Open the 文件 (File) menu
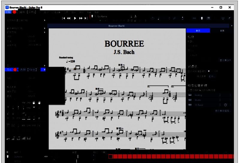The width and height of the screenshot is (239, 163). coord(8,12)
